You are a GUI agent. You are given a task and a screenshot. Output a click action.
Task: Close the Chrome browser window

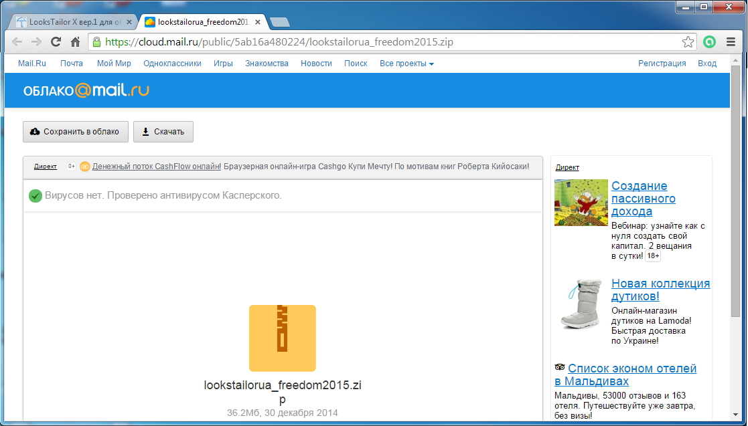tap(729, 7)
